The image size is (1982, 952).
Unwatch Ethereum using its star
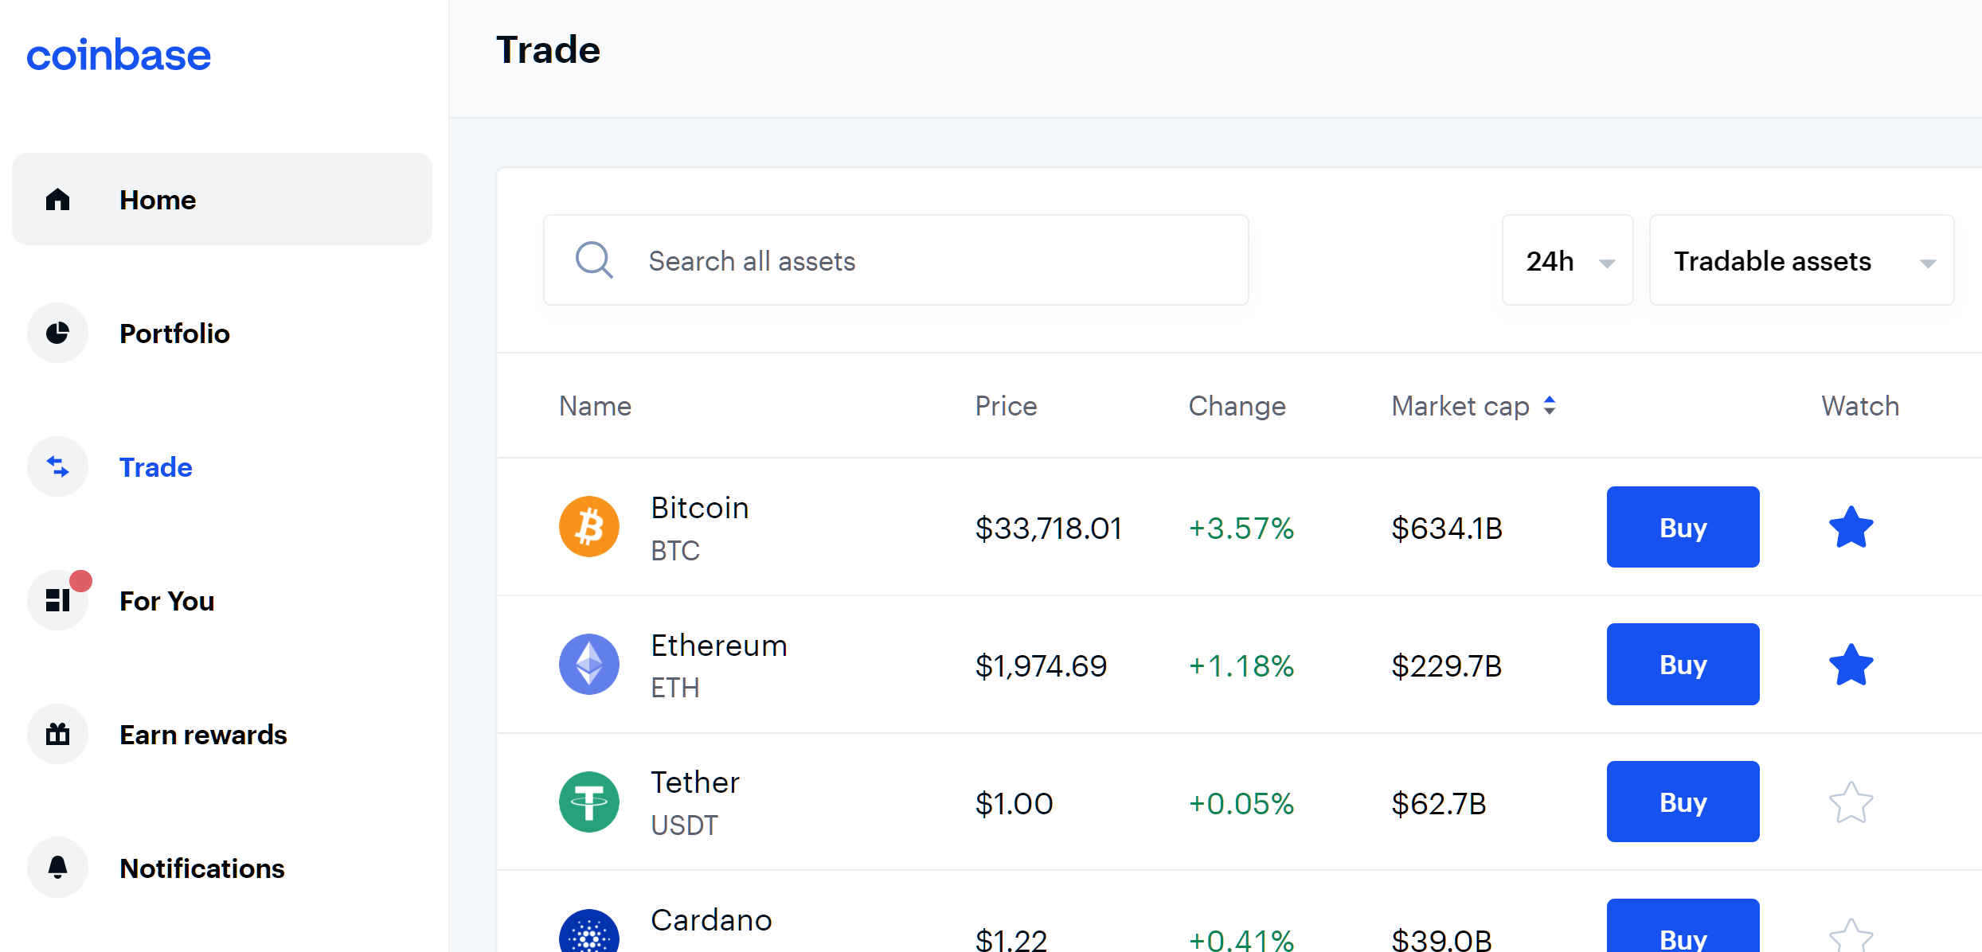click(1851, 665)
